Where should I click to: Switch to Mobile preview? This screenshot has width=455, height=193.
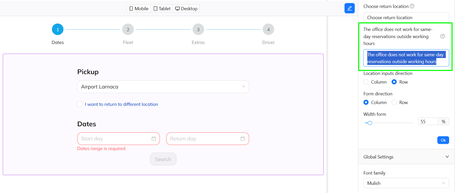point(139,8)
